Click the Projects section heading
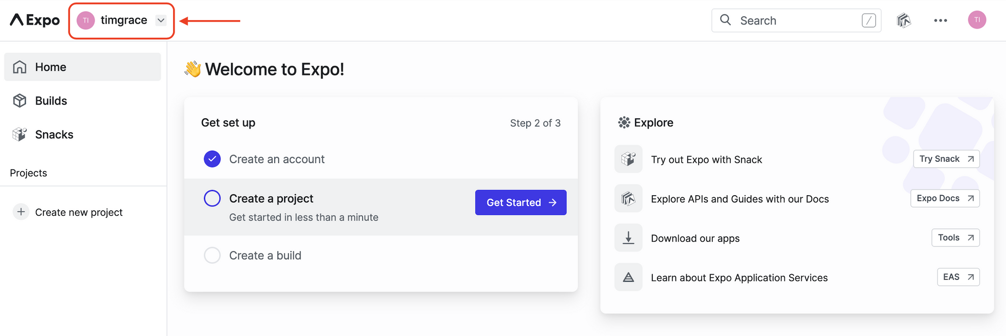The height and width of the screenshot is (336, 1006). pyautogui.click(x=29, y=173)
